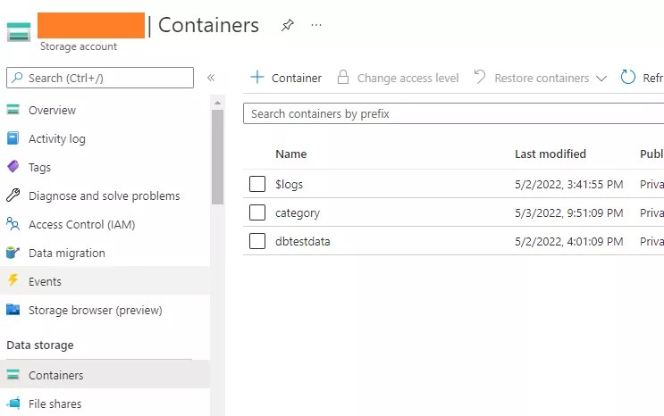This screenshot has height=416, width=664.
Task: Click the Overview sidebar icon
Action: 13,111
